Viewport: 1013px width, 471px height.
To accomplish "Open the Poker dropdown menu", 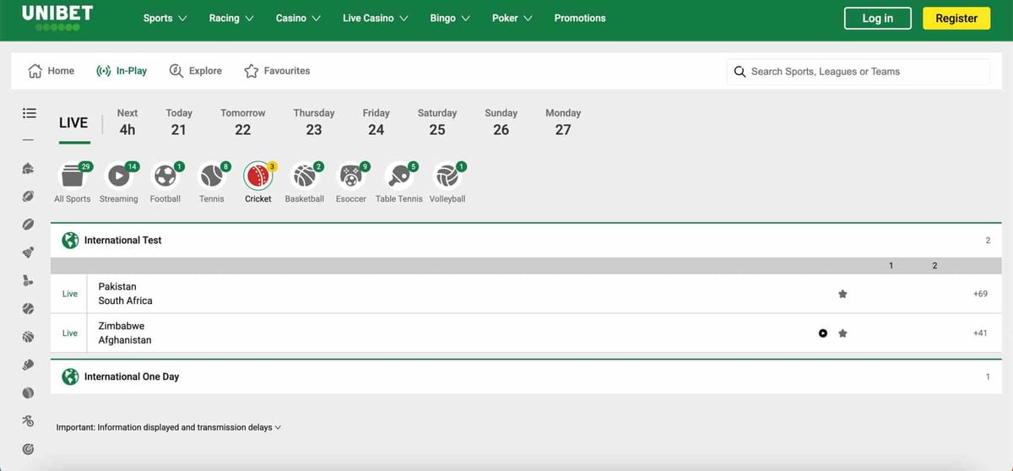I will tap(512, 18).
